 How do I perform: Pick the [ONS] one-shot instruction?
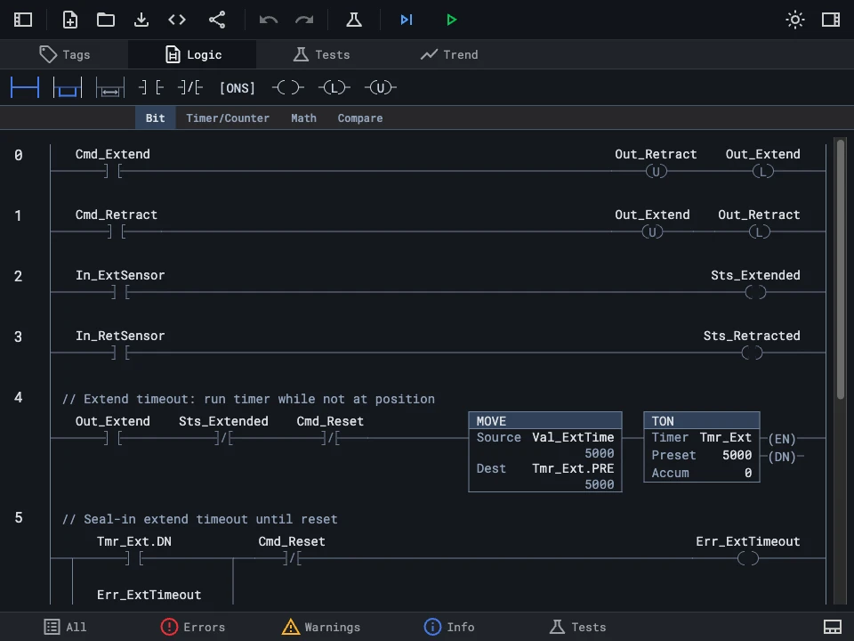(237, 87)
